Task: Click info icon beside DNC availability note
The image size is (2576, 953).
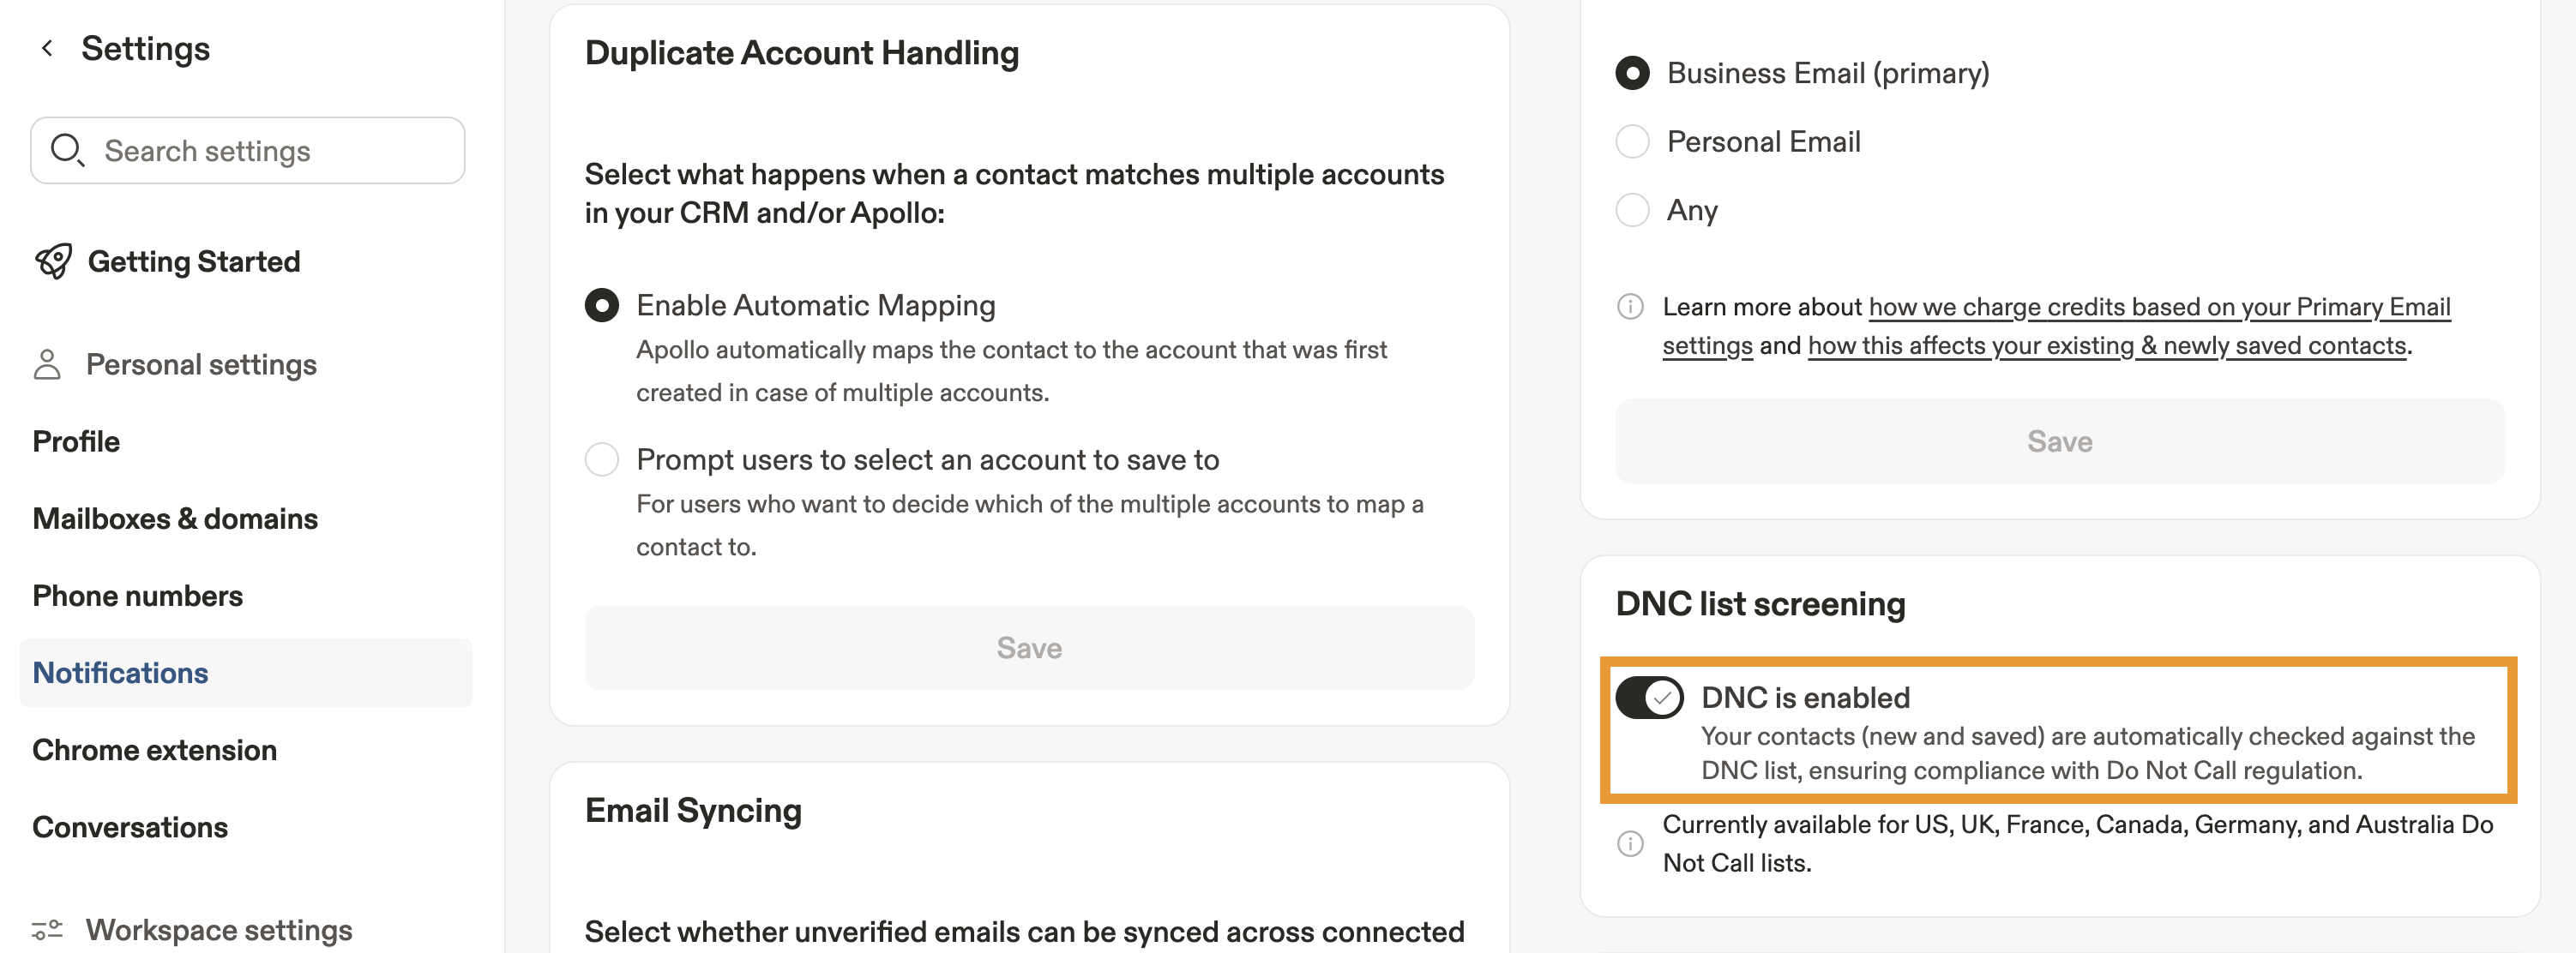Action: coord(1630,844)
